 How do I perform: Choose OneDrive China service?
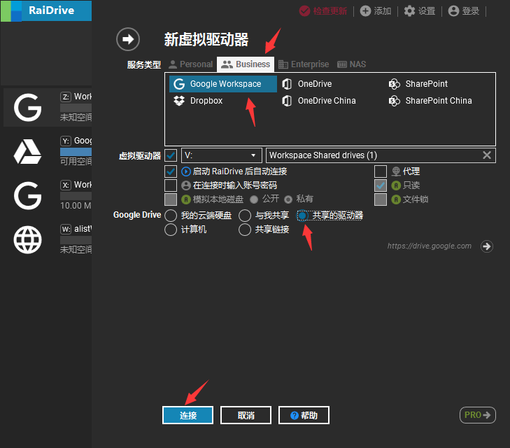319,101
